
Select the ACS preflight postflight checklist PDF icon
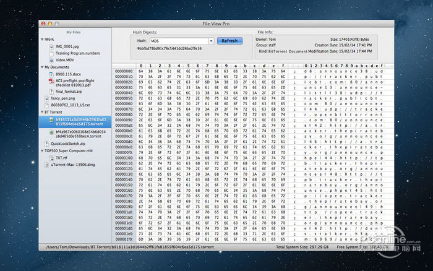click(51, 82)
